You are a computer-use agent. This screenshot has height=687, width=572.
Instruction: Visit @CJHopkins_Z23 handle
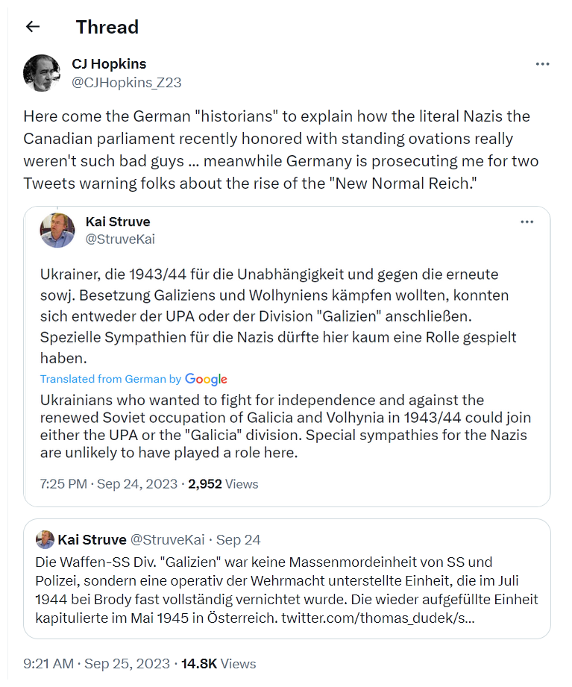click(127, 82)
